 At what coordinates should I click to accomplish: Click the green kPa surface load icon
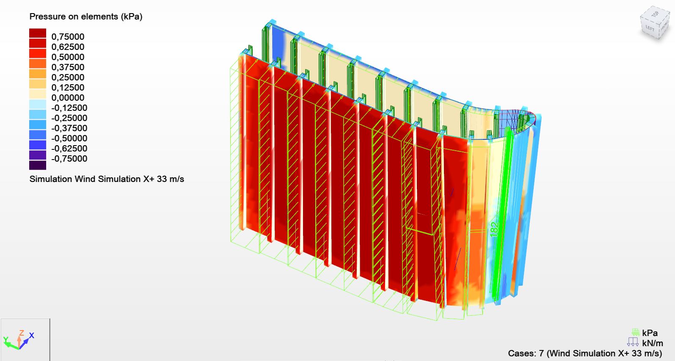[635, 333]
